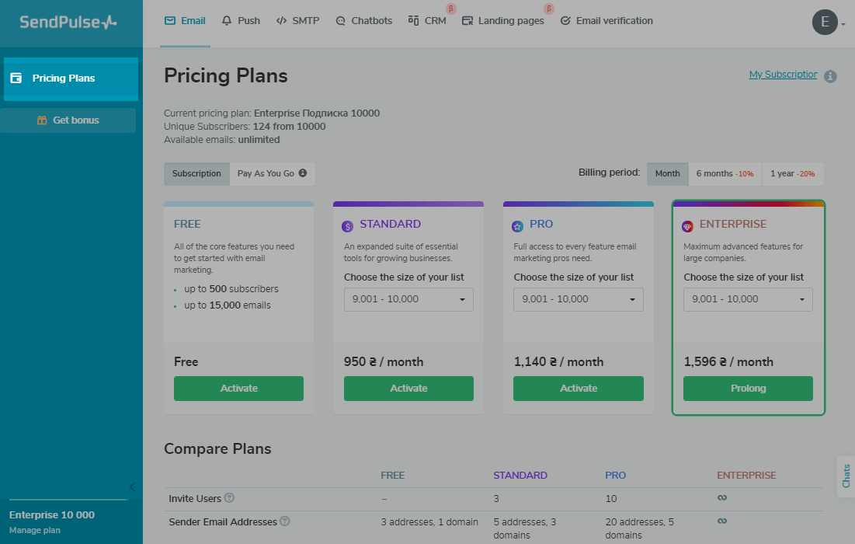Viewport: 855px width, 544px height.
Task: Click the Sender Email Addresses help icon
Action: 285,521
